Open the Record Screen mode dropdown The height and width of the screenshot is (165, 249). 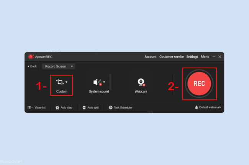[x=59, y=66]
